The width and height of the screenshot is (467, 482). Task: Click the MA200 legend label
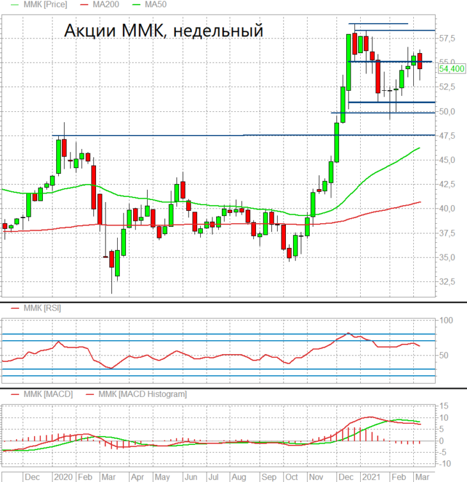pyautogui.click(x=106, y=4)
